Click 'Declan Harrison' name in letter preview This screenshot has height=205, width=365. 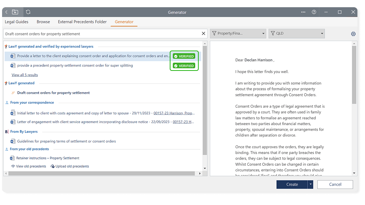coord(258,60)
